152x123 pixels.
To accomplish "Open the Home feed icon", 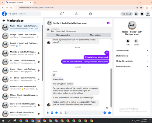I will tap(62, 14).
